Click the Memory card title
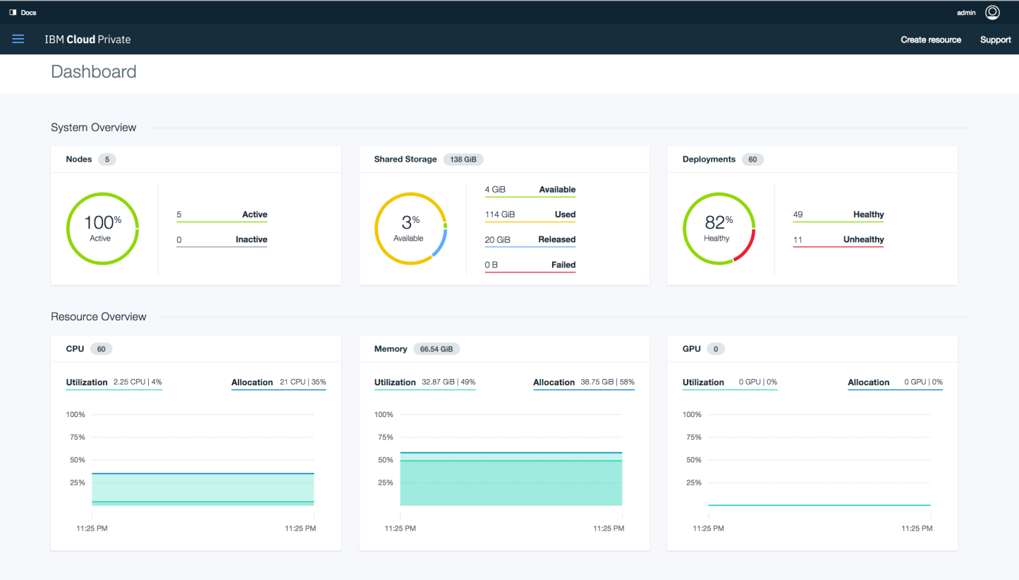The height and width of the screenshot is (580, 1019). pyautogui.click(x=391, y=349)
